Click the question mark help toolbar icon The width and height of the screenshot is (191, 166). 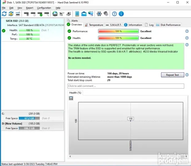[x=115, y=14]
